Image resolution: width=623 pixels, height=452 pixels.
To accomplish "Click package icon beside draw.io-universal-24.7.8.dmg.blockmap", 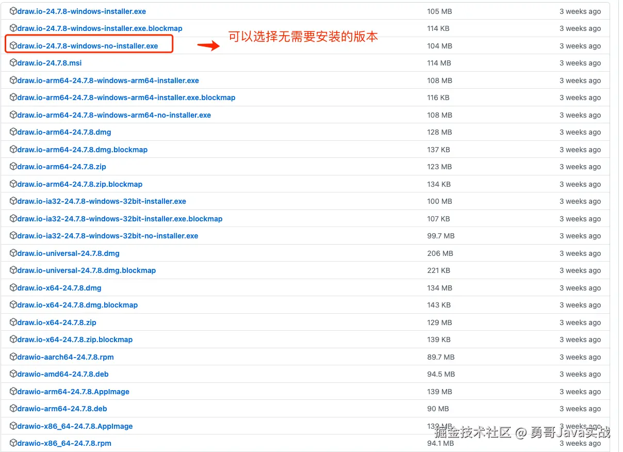I will pyautogui.click(x=13, y=270).
